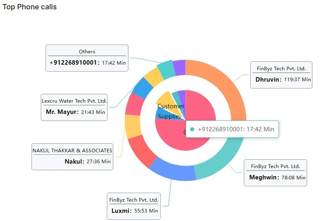326x221 pixels.
Task: Click the Nakul 27:36 Min label box
Action: click(x=72, y=157)
